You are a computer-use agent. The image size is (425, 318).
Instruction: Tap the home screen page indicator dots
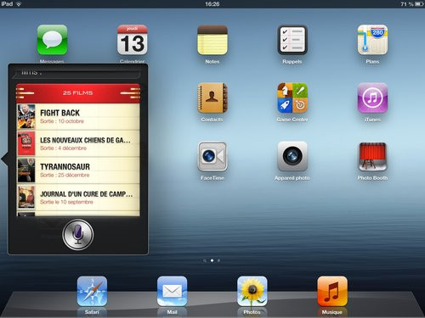point(212,260)
